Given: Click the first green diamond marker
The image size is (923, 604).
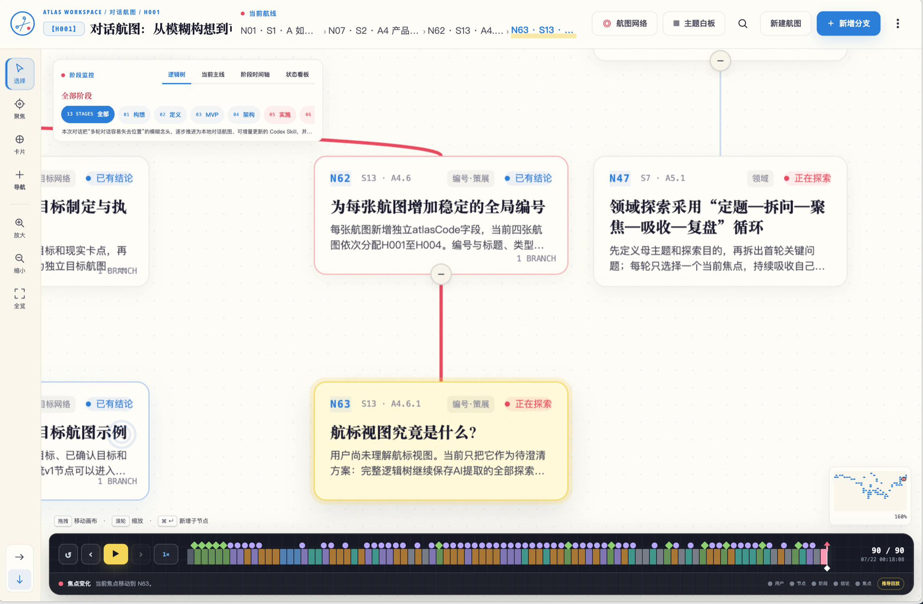Looking at the screenshot, I should pyautogui.click(x=194, y=545).
